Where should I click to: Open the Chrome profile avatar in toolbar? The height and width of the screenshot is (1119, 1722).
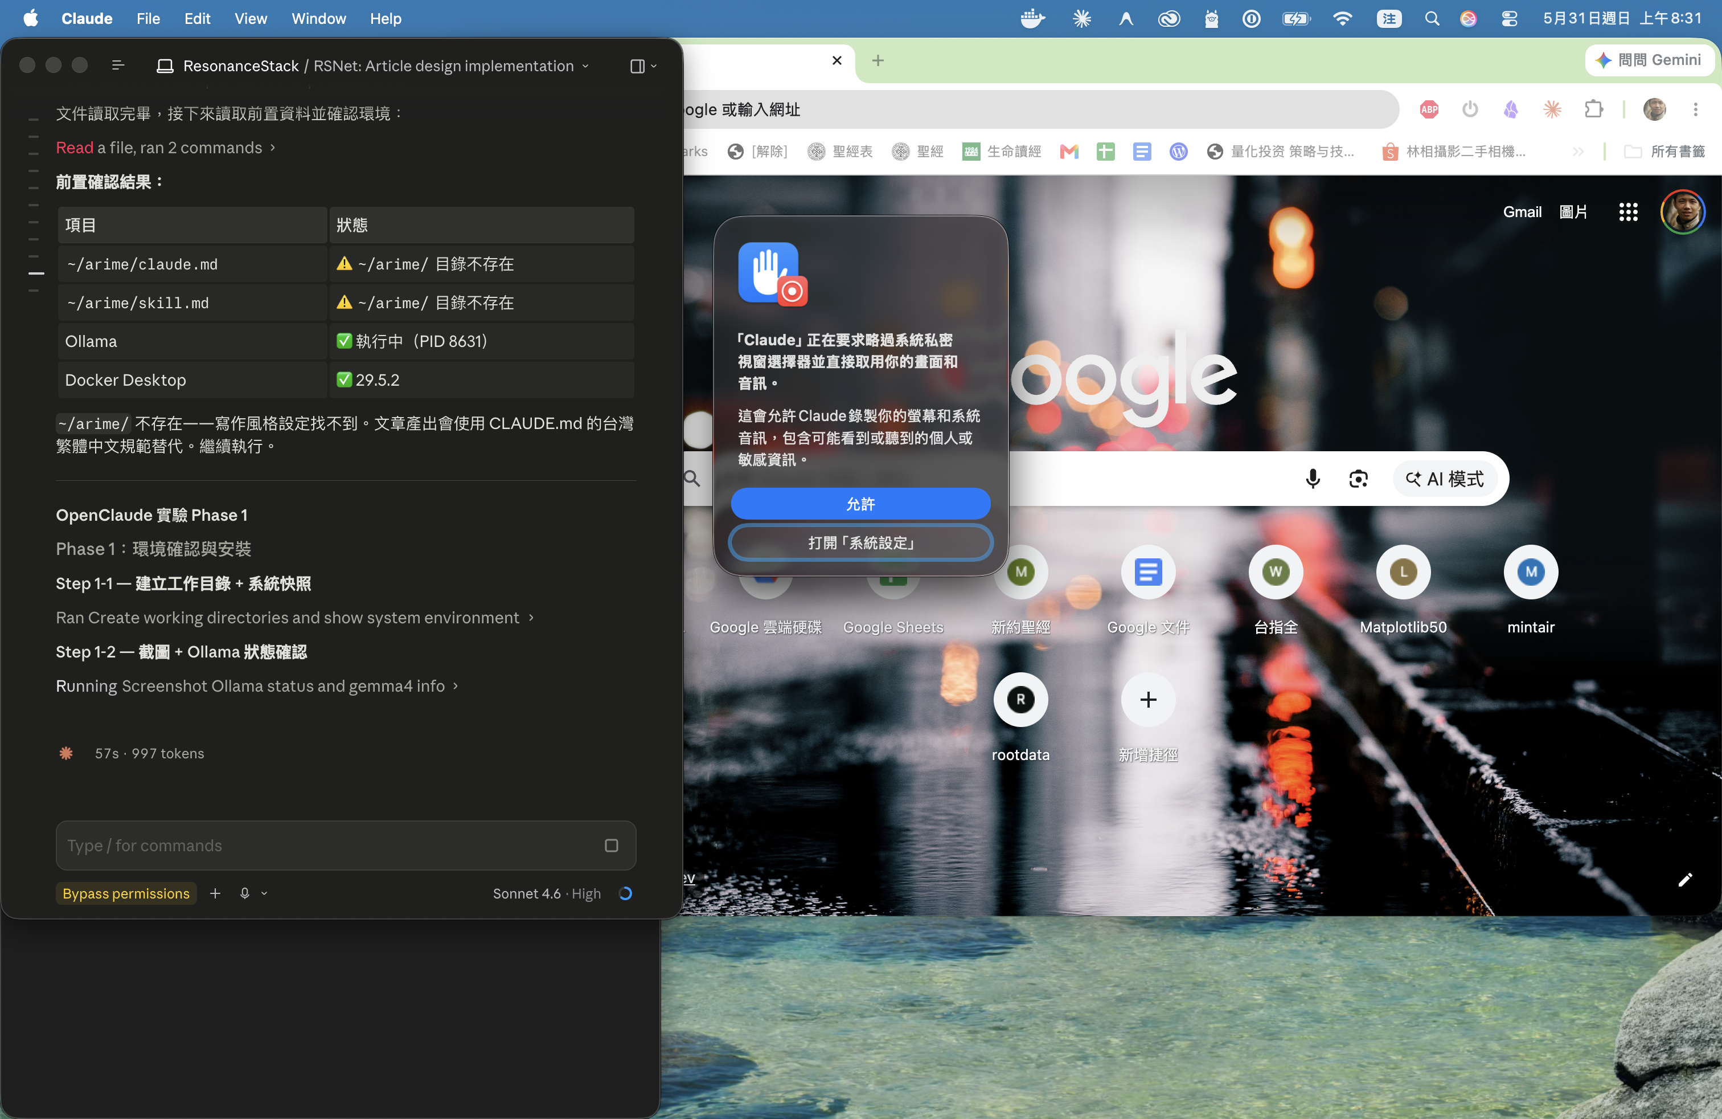[1655, 109]
